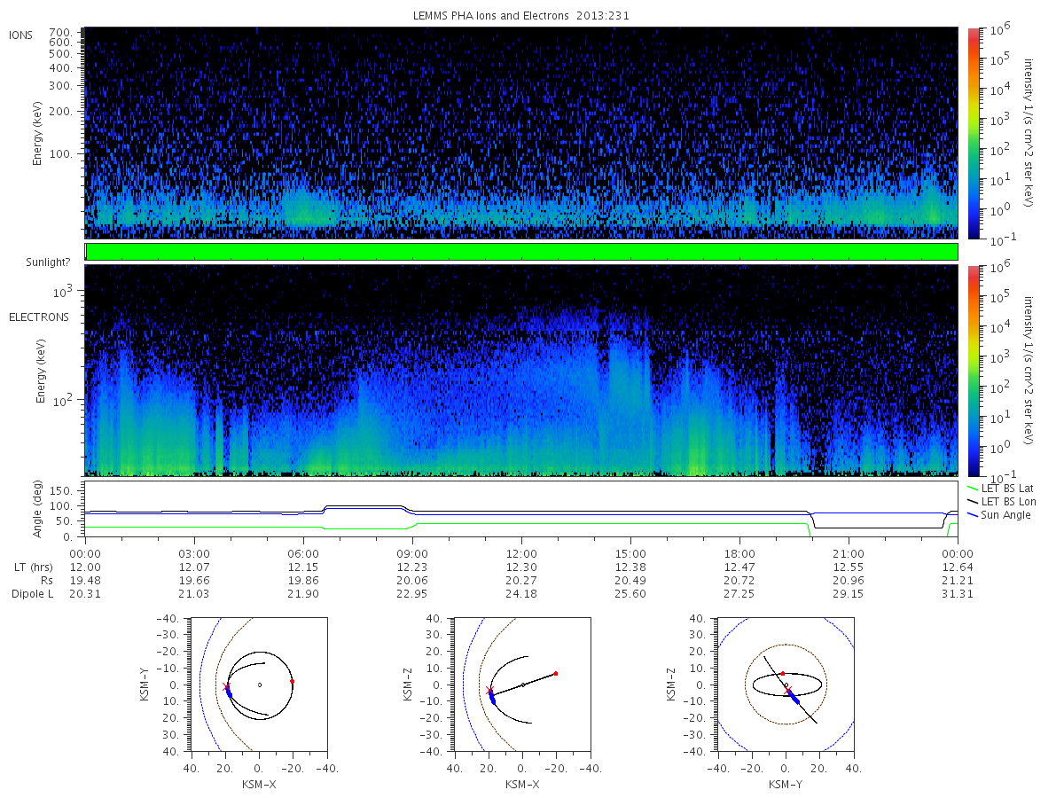Click the green LET BS Lat legend line
1064x798 pixels.
tap(973, 488)
